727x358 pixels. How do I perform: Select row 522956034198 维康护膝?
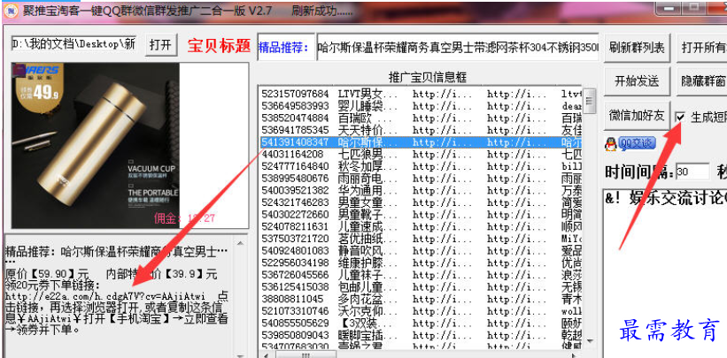click(x=420, y=263)
